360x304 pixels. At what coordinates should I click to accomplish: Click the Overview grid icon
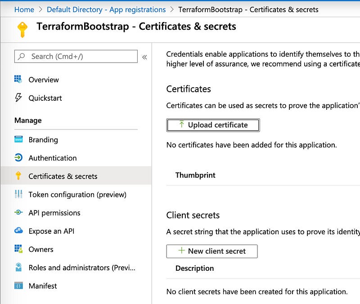coord(18,79)
